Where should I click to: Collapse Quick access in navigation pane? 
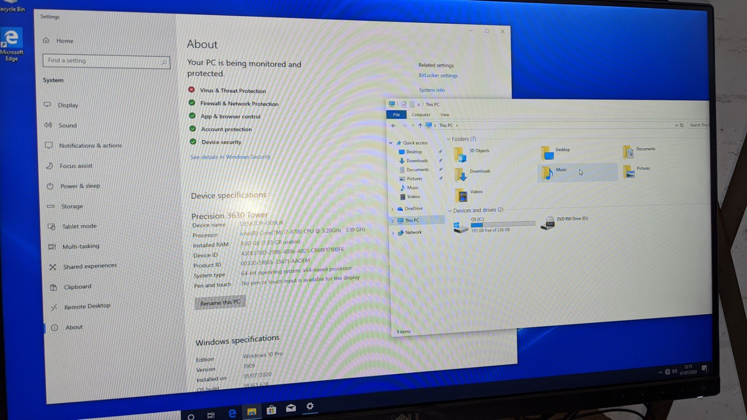[391, 143]
